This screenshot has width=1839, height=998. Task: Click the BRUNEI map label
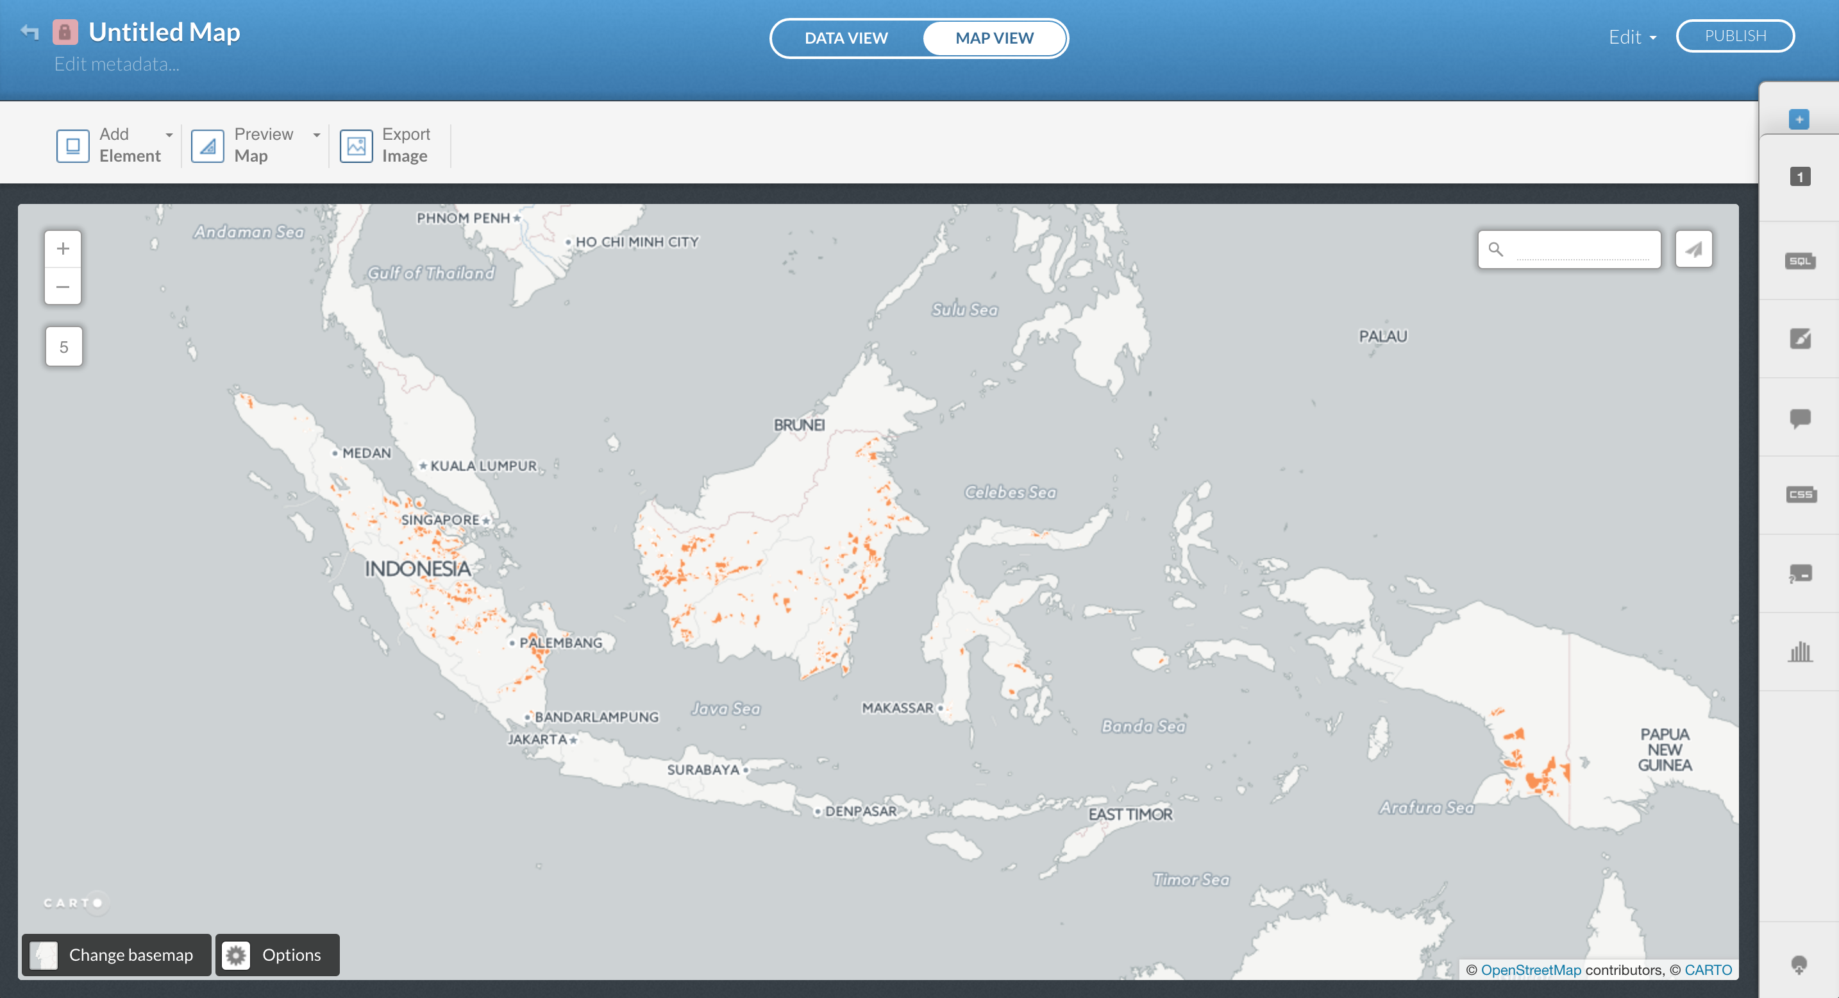[799, 425]
